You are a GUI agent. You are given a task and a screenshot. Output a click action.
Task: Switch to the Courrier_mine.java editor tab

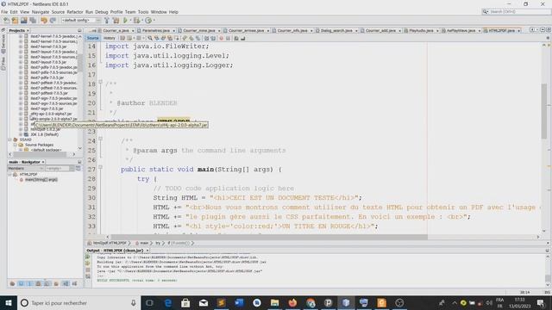click(199, 31)
